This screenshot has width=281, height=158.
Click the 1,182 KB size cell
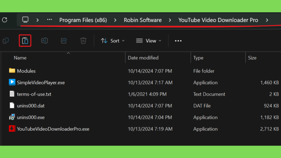click(269, 117)
